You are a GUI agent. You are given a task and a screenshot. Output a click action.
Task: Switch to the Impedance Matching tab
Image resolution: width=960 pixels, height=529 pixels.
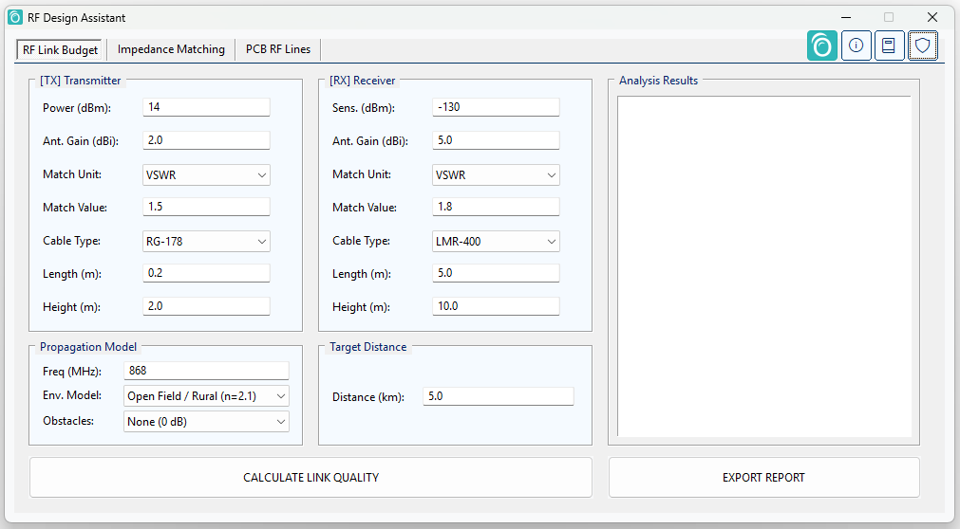tap(171, 49)
